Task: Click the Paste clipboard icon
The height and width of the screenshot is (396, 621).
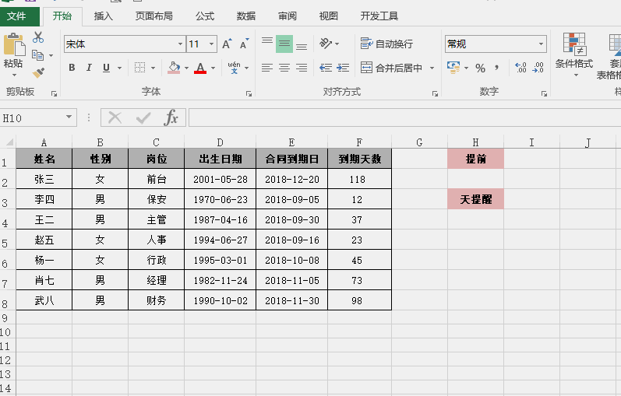Action: click(x=14, y=44)
